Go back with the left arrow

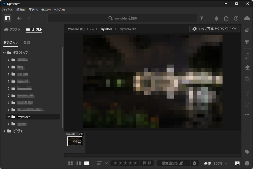pyautogui.click(x=19, y=18)
